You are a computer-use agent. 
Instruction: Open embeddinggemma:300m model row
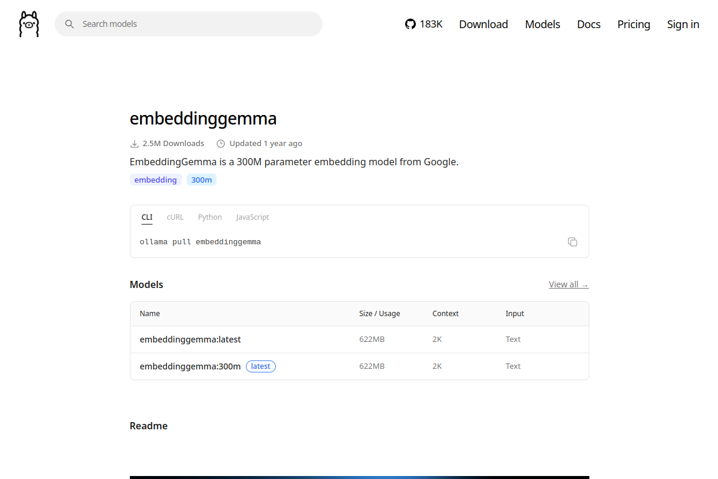[360, 366]
